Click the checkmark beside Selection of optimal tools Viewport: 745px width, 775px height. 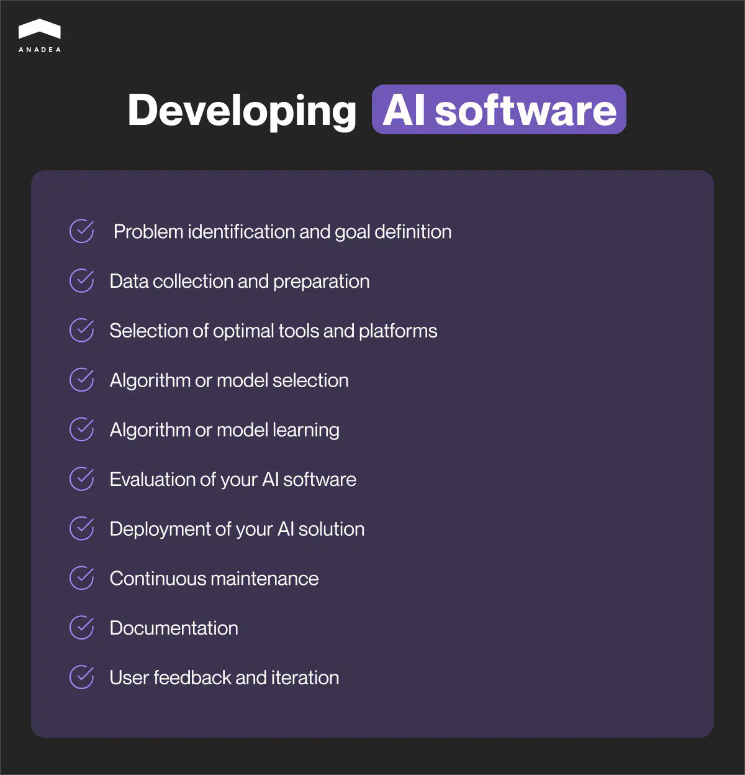point(81,331)
